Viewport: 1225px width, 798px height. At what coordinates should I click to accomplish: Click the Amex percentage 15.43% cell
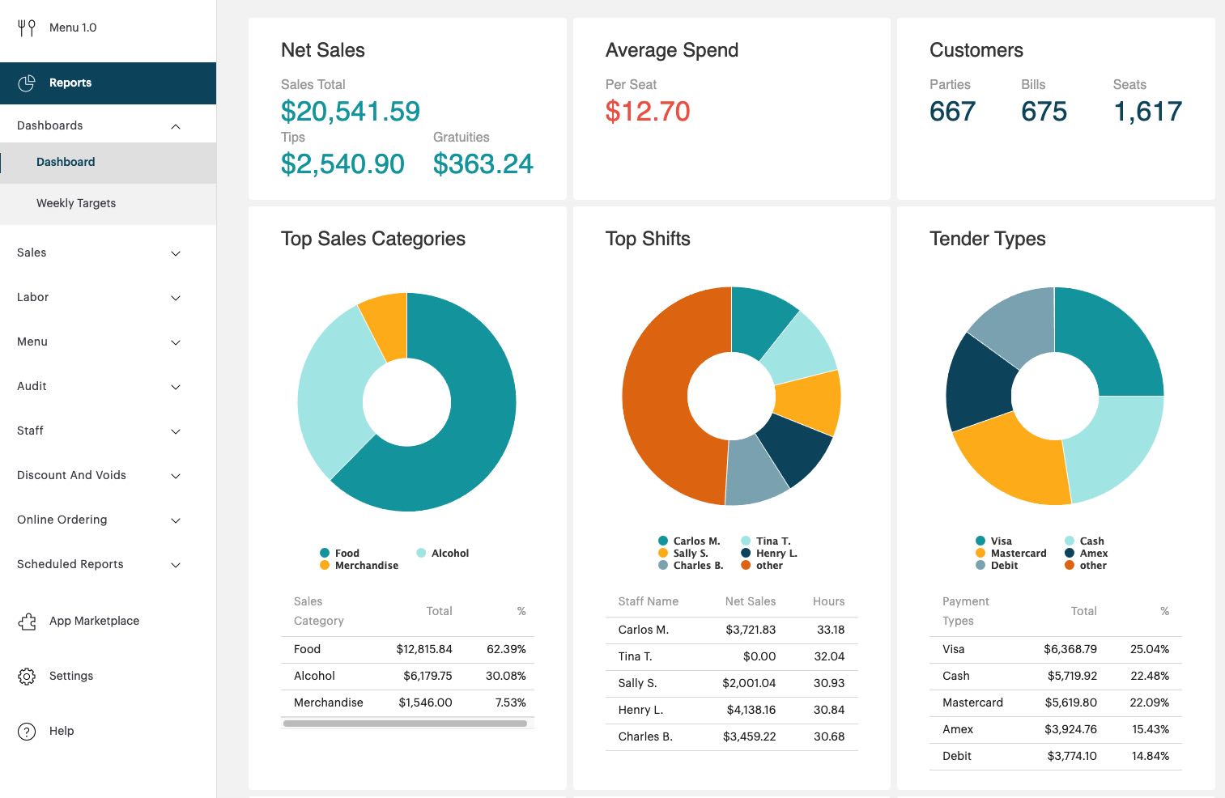point(1151,729)
